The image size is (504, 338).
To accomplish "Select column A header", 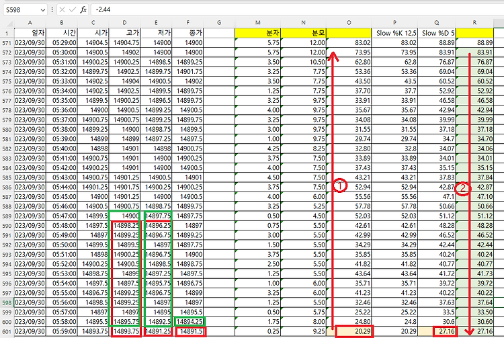I will [x=30, y=23].
